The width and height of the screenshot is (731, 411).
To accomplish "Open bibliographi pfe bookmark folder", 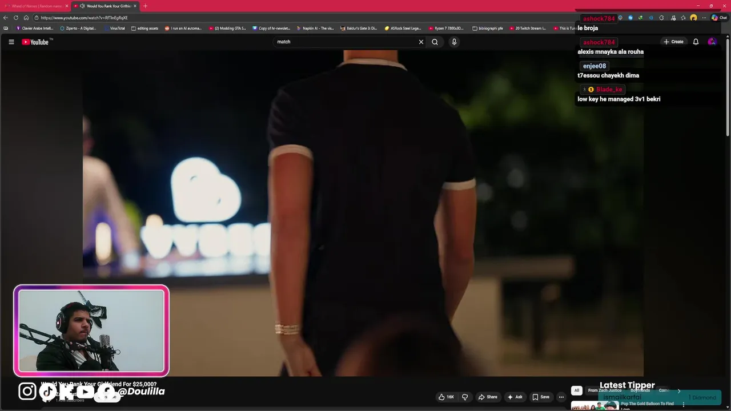I will (488, 28).
